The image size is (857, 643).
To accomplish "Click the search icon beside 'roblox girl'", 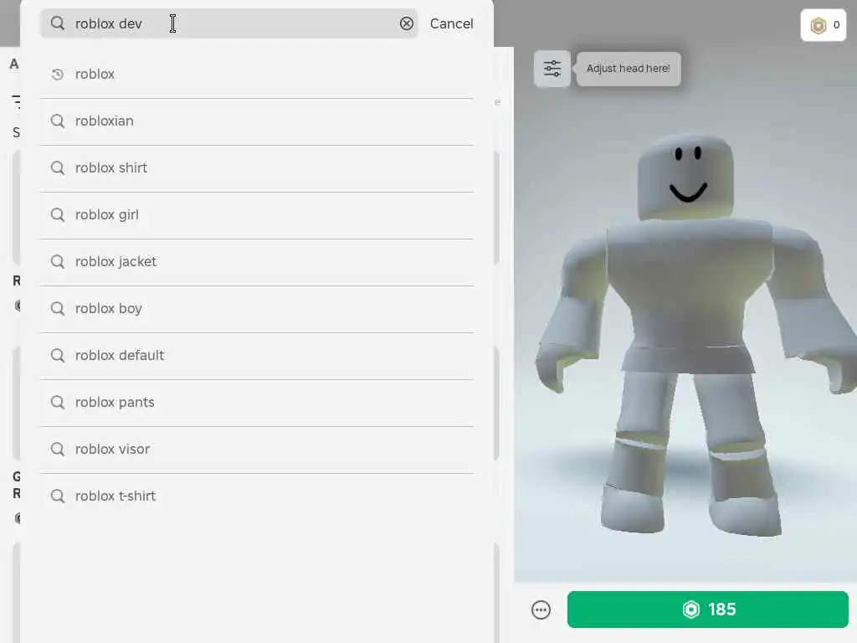I will coord(58,215).
